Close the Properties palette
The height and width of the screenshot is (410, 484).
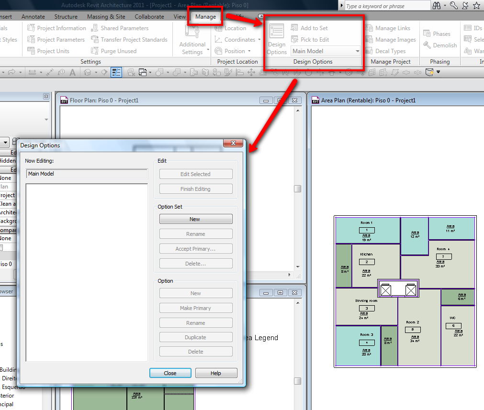click(x=46, y=96)
